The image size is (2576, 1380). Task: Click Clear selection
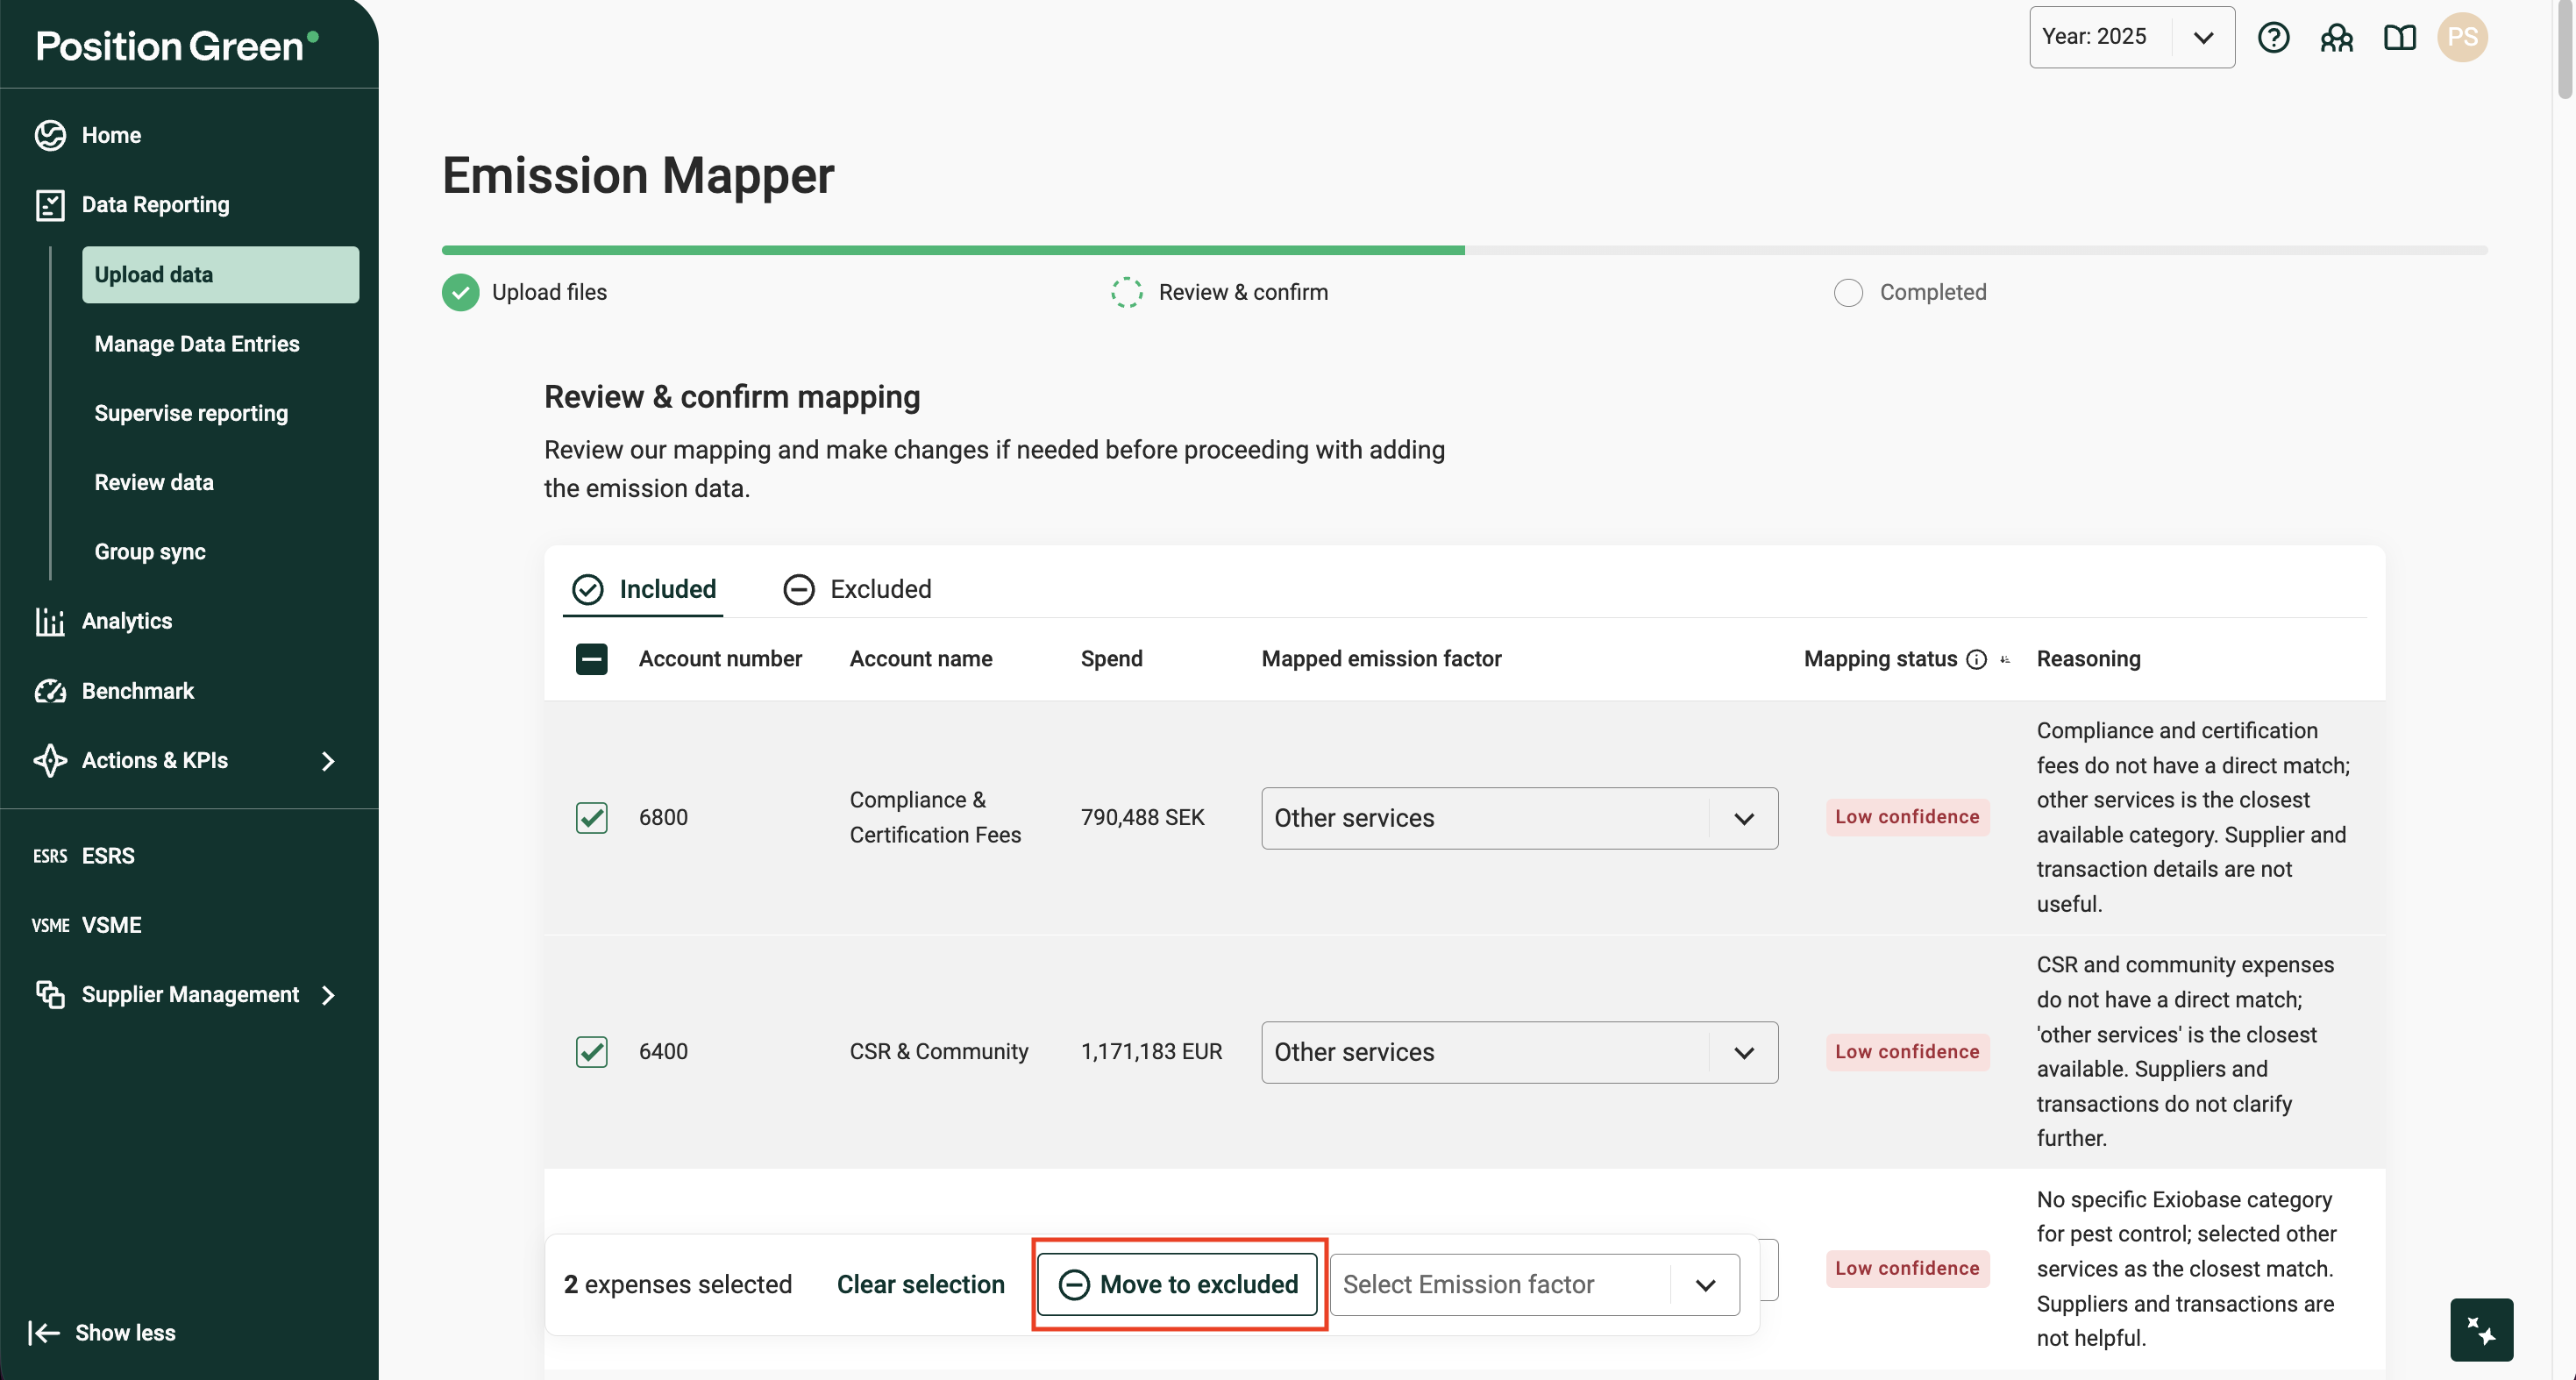coord(920,1284)
